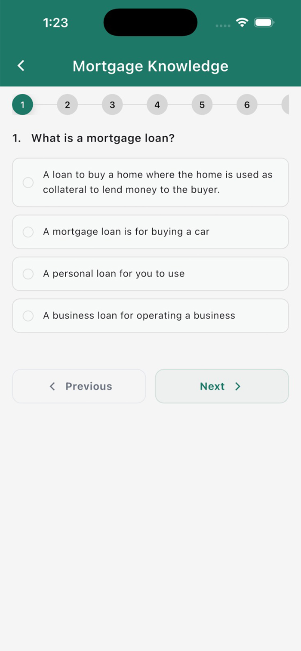The width and height of the screenshot is (301, 651).
Task: Open question step 4
Action: tap(157, 104)
